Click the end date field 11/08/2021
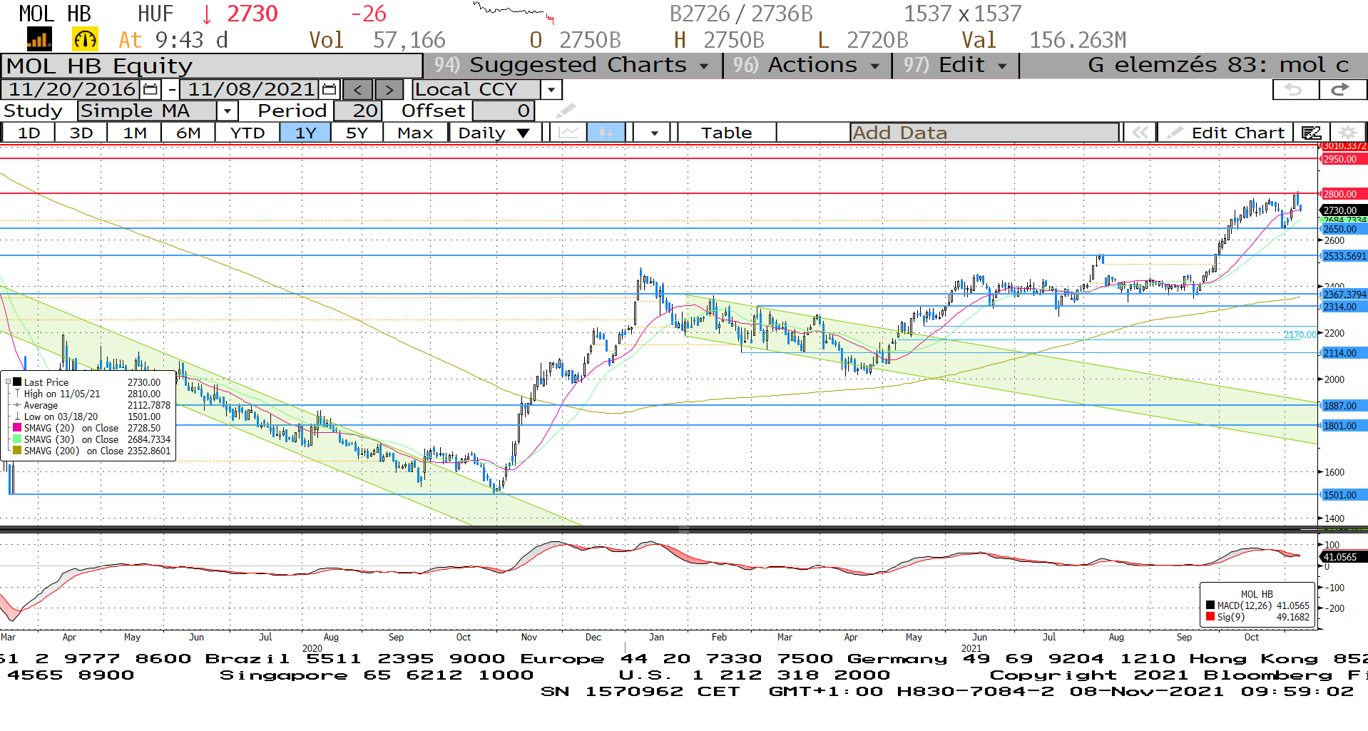This screenshot has height=731, width=1368. tap(251, 89)
